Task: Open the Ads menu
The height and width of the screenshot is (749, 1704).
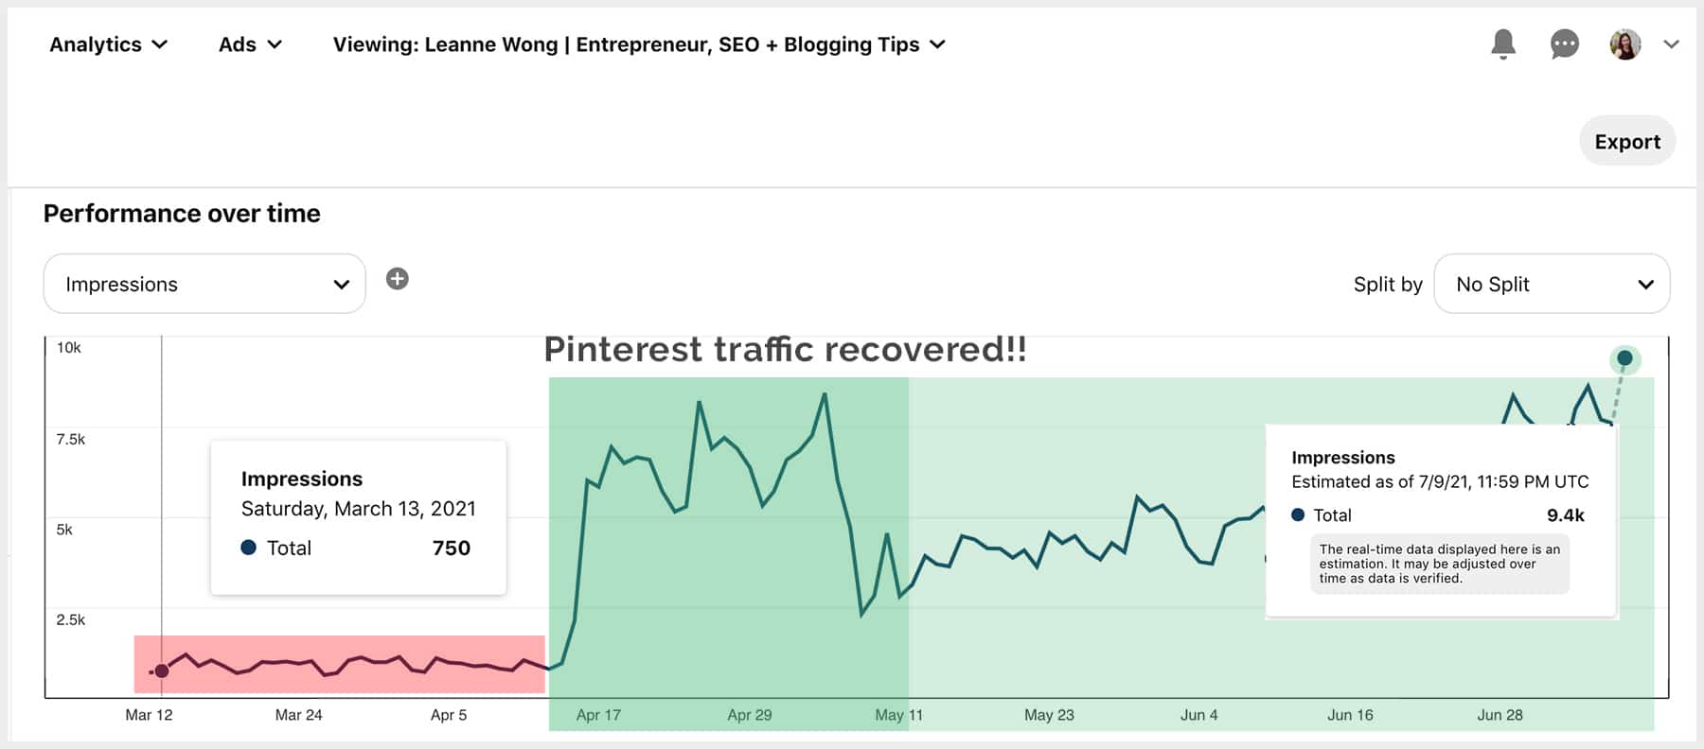Action: pyautogui.click(x=248, y=44)
